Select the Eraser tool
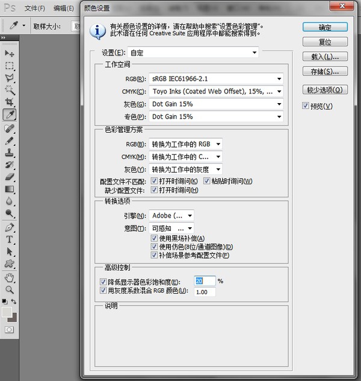Screen dimensions: 361x381 tap(10, 177)
